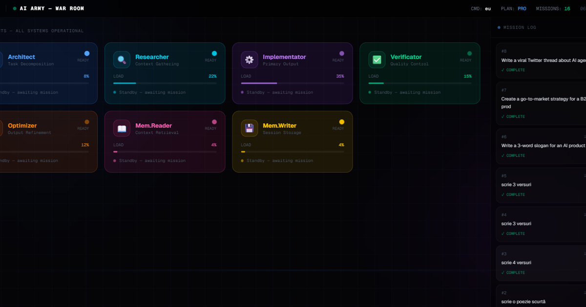Click the Researcher load progress bar

coord(165,83)
